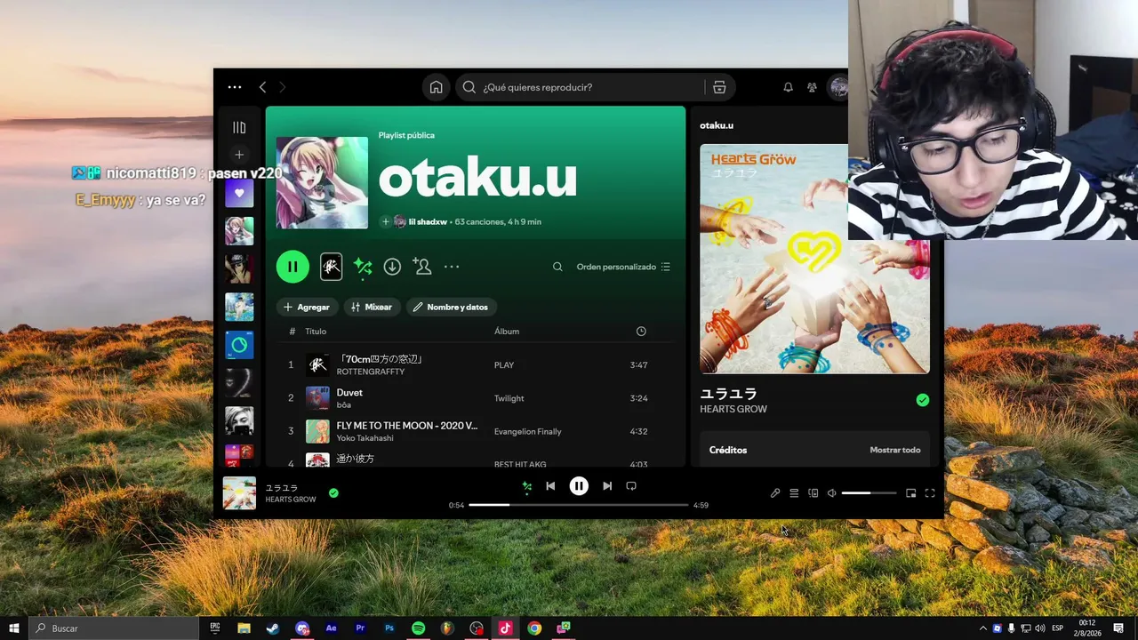1138x640 pixels.
Task: Open Photoshop from the Windows taskbar
Action: click(389, 628)
